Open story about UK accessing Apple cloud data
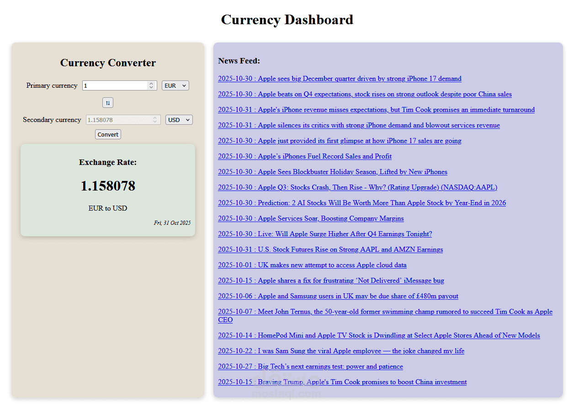 [x=312, y=265]
